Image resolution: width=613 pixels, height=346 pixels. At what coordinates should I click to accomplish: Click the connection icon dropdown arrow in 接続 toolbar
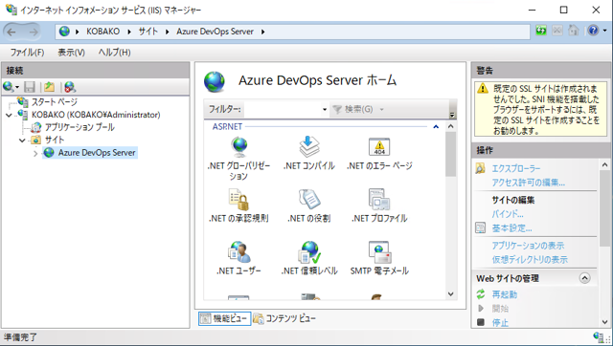coord(17,87)
